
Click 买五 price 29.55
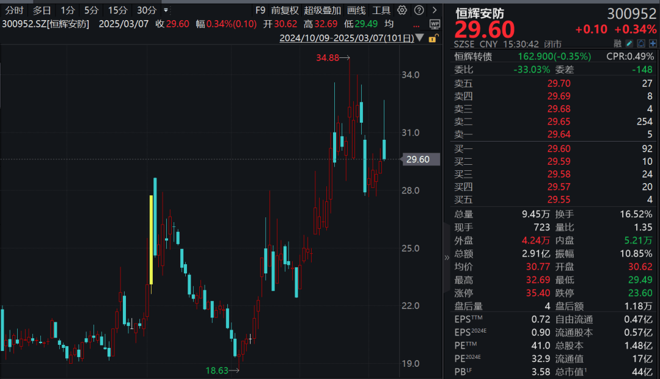click(x=559, y=200)
